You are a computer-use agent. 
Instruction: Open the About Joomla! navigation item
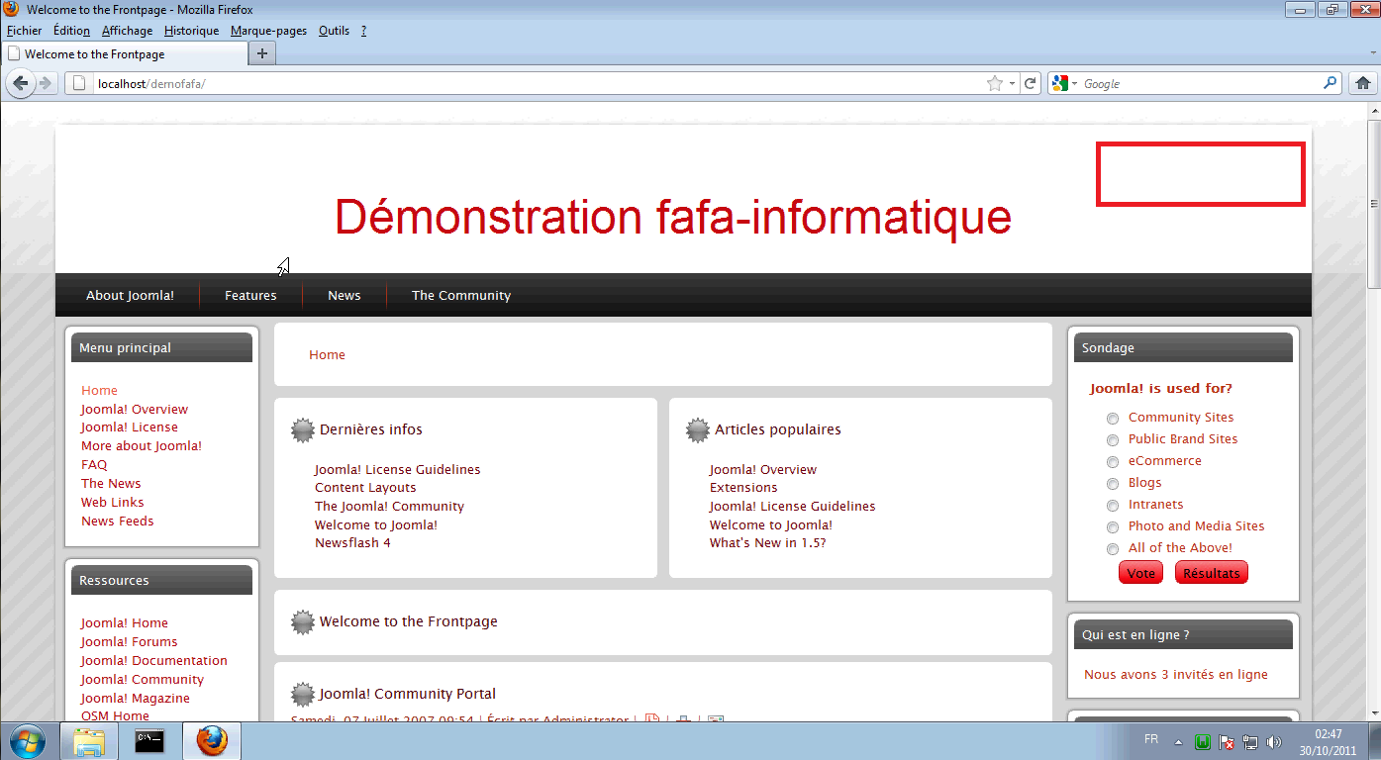(x=130, y=296)
